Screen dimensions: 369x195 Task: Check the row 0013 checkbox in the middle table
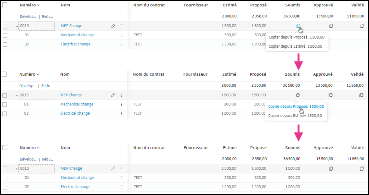click(x=5, y=95)
